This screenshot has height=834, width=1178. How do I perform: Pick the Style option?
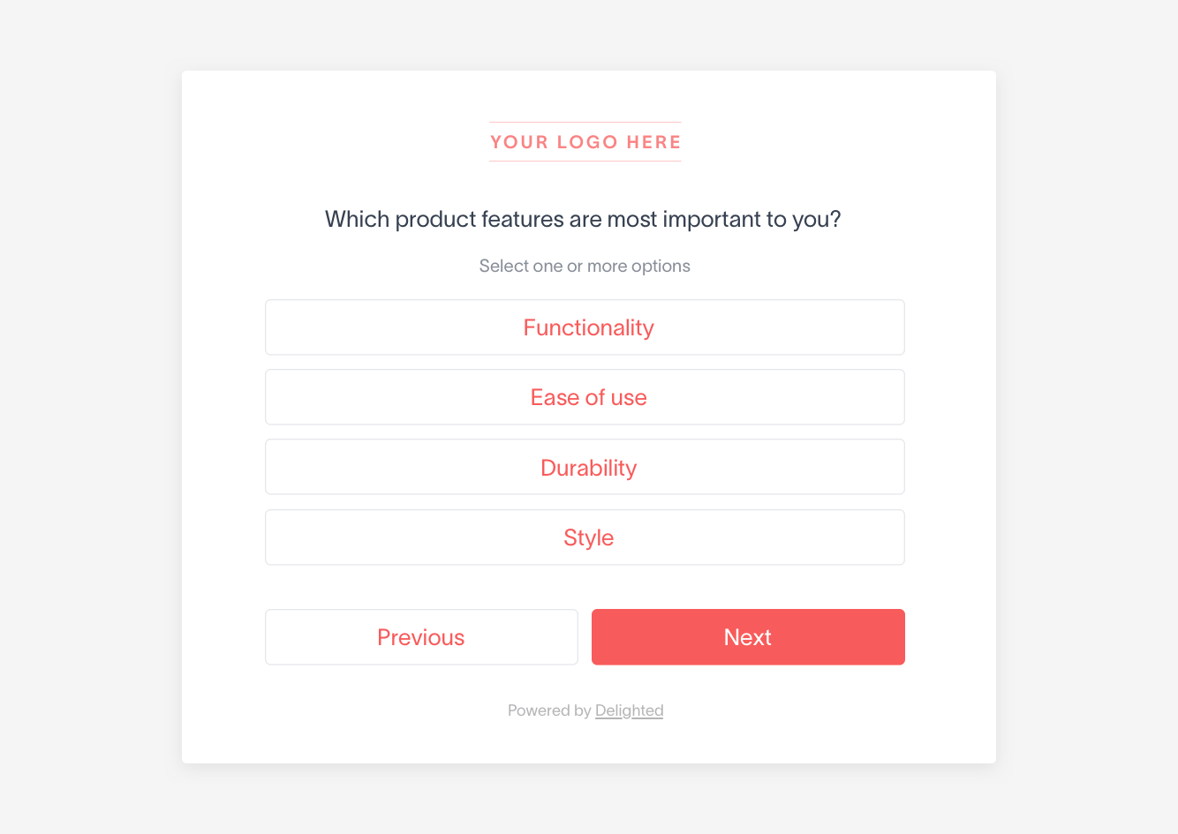click(x=585, y=537)
